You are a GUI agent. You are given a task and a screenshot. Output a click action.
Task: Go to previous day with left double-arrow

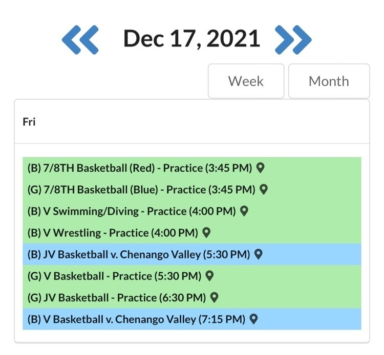(80, 39)
